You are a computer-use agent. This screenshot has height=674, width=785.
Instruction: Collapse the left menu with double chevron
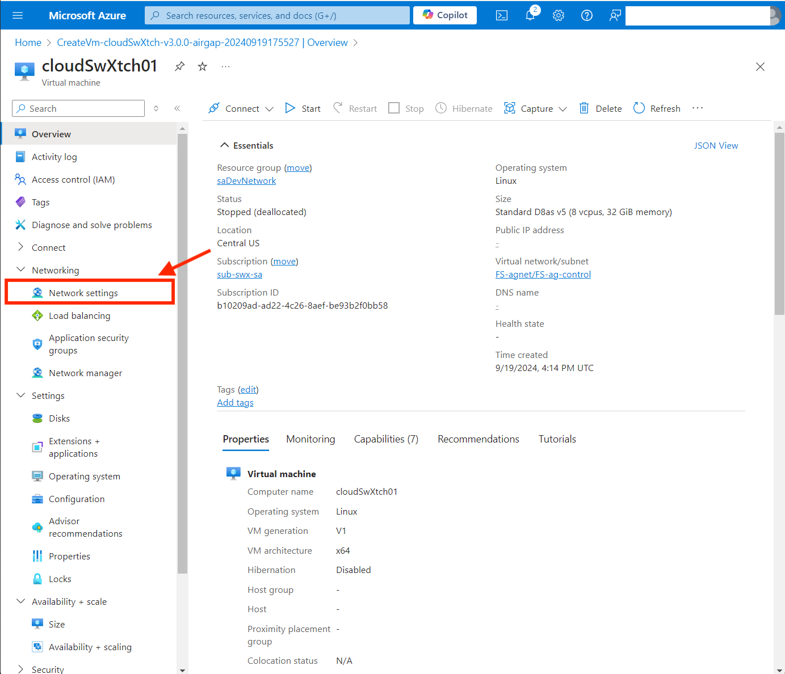(177, 108)
